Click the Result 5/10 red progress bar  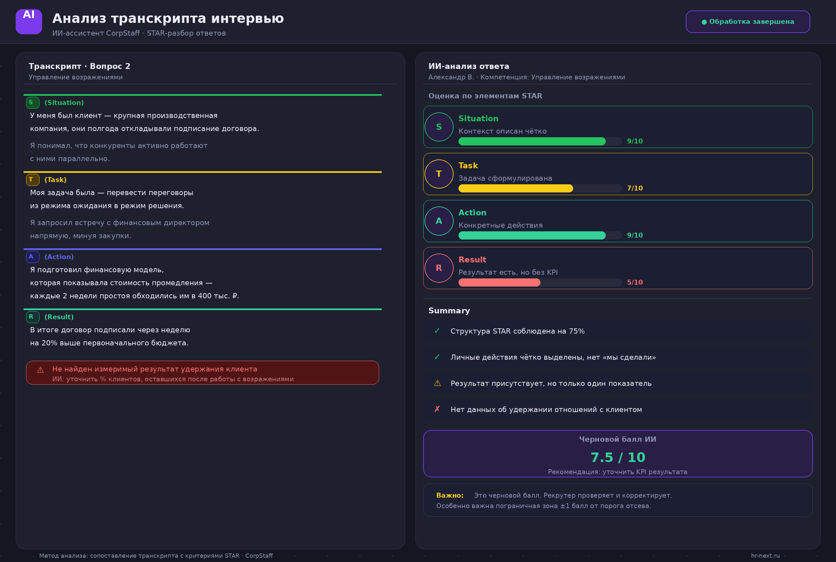[x=540, y=282]
